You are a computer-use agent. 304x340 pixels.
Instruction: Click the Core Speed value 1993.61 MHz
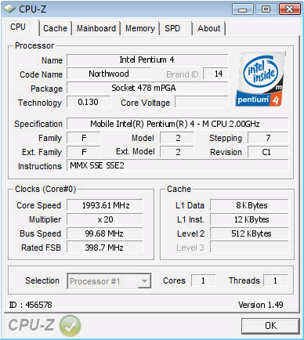point(105,205)
